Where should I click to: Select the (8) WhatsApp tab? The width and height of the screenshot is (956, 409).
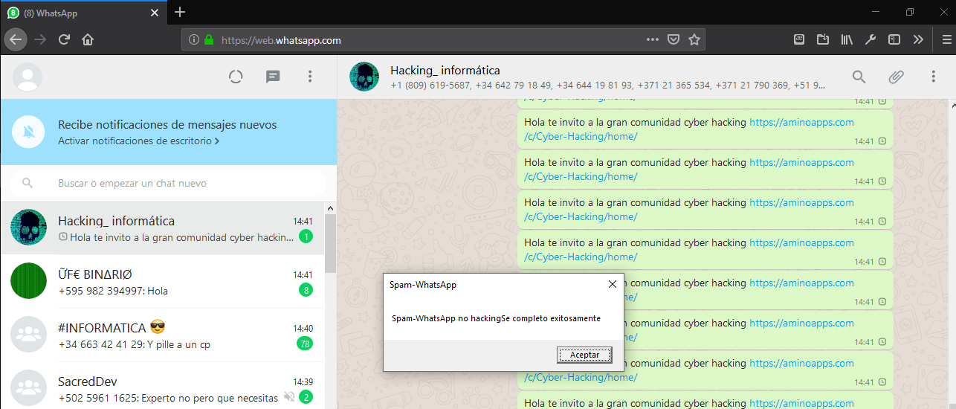pyautogui.click(x=83, y=13)
